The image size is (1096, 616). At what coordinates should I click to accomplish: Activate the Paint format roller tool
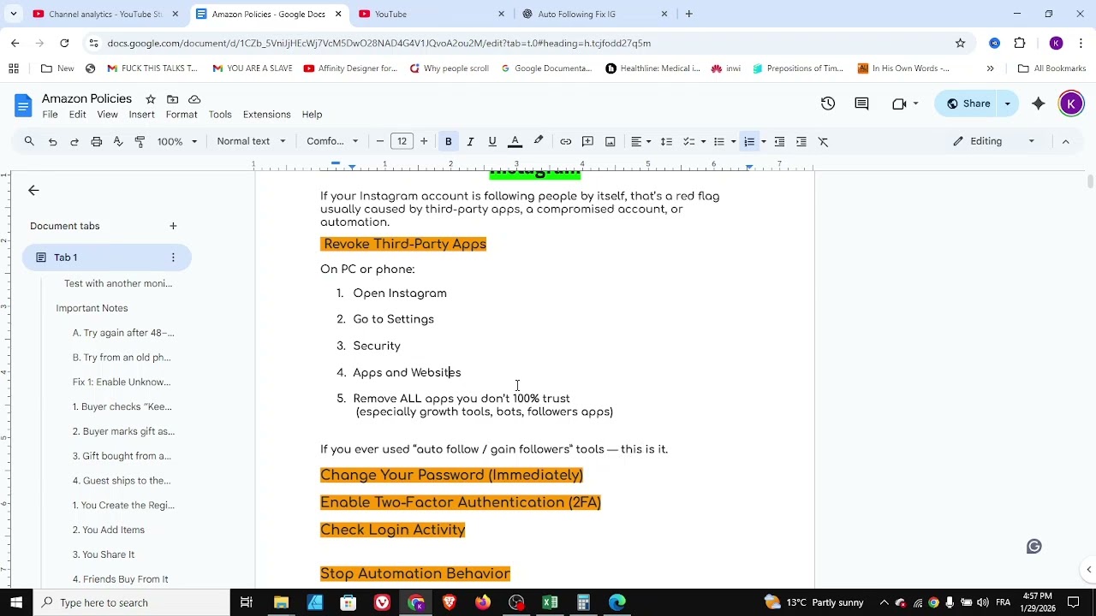point(140,141)
